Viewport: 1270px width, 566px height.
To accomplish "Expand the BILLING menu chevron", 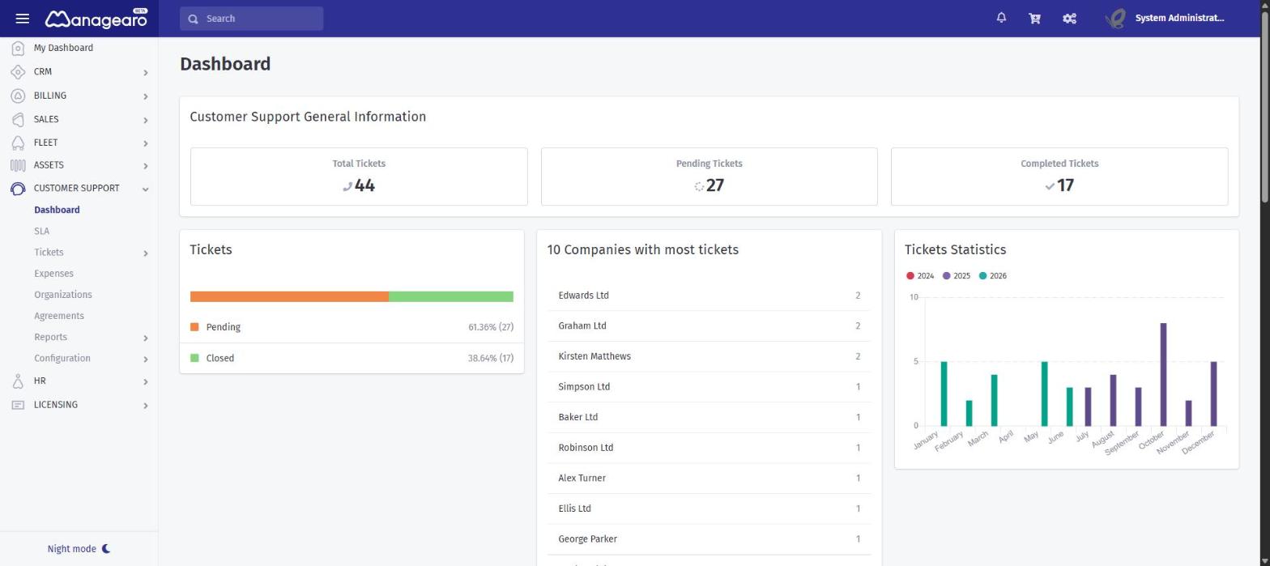I will coord(146,96).
